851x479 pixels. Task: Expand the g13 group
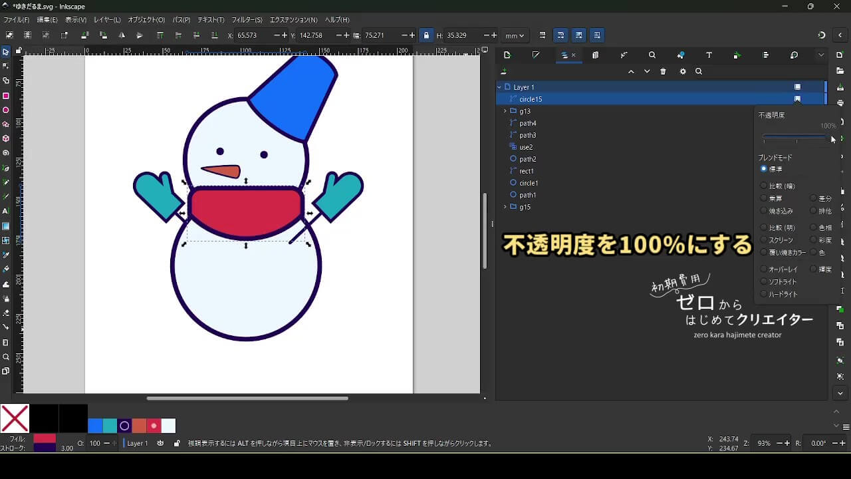(x=505, y=111)
